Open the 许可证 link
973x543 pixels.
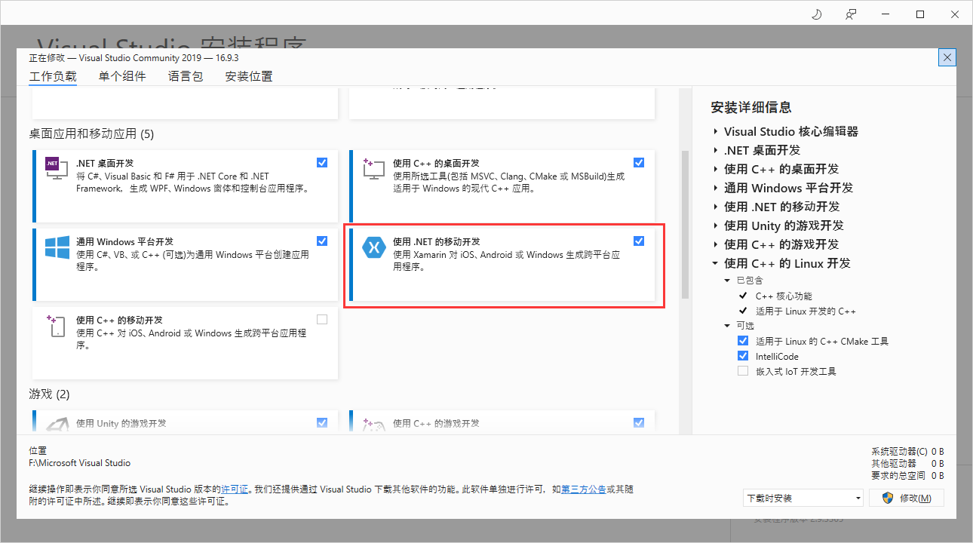(x=235, y=489)
